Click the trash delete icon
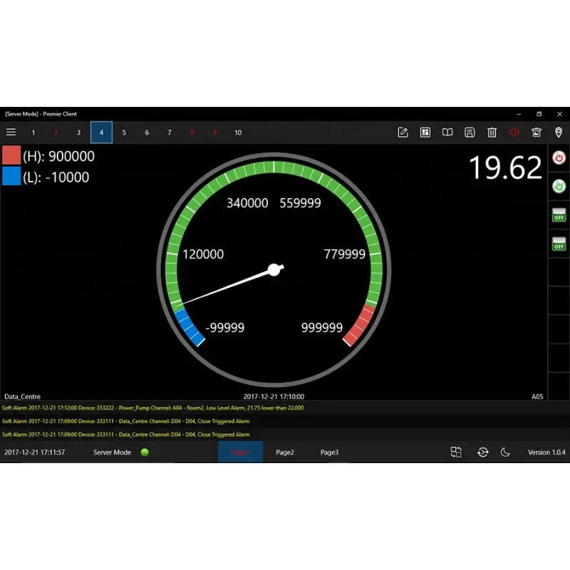This screenshot has height=570, width=570. point(492,133)
